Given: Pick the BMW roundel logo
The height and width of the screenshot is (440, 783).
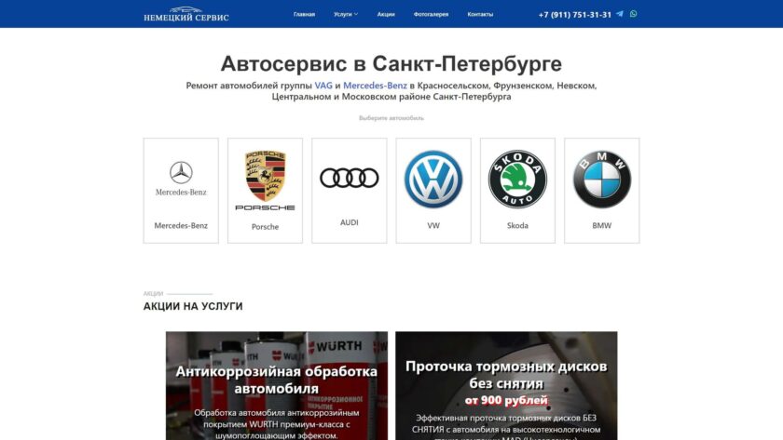Looking at the screenshot, I should [602, 180].
